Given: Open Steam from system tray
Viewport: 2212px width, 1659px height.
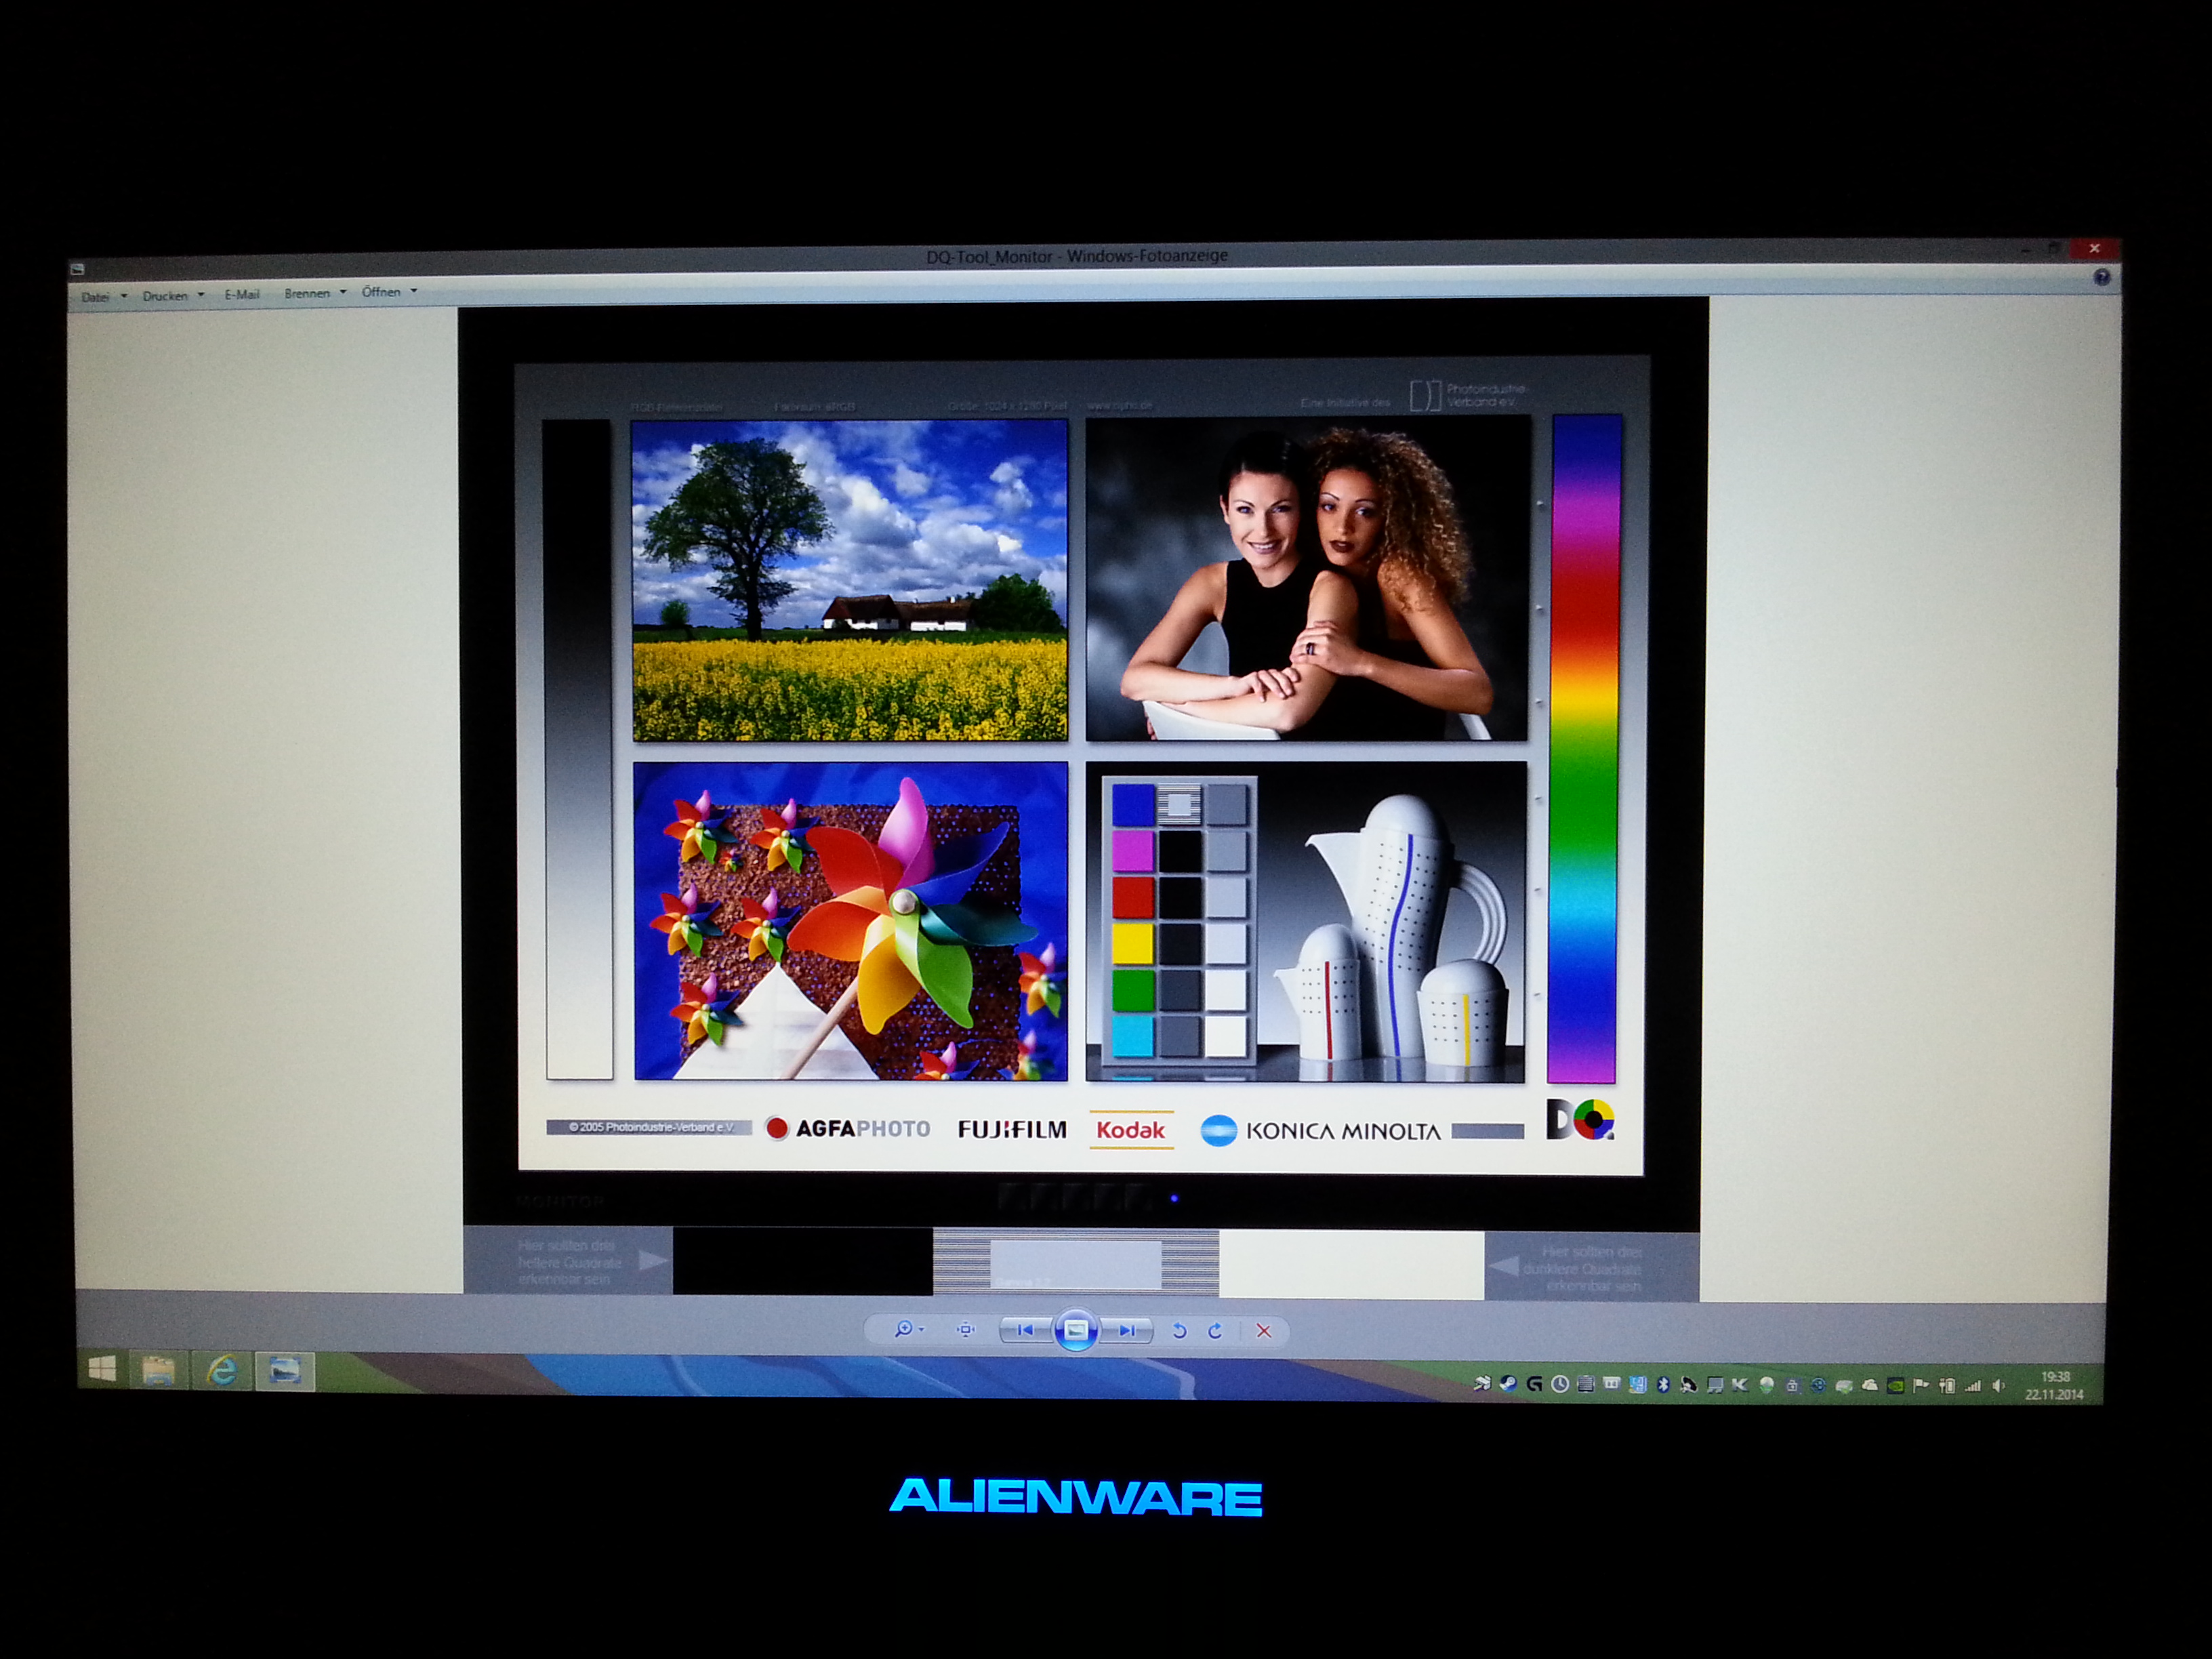Looking at the screenshot, I should click(x=1508, y=1384).
